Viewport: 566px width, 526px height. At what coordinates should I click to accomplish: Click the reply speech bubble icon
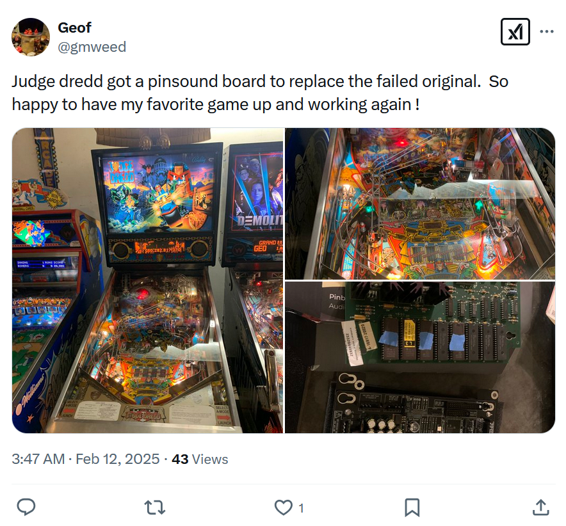click(26, 507)
